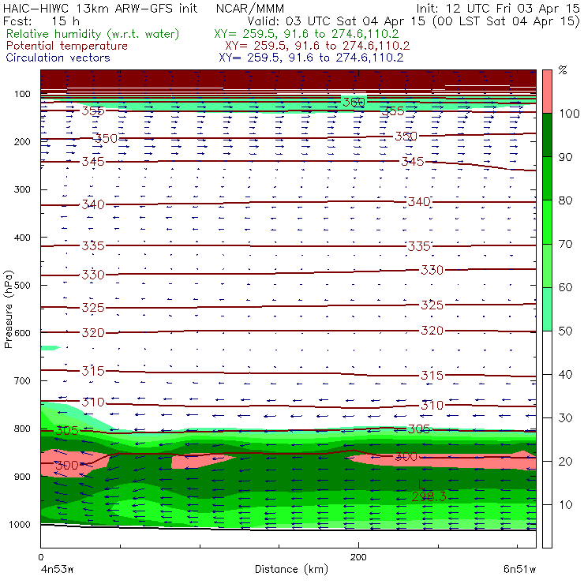Click the blue XY coordinate range text
The image size is (584, 584).
click(x=311, y=58)
